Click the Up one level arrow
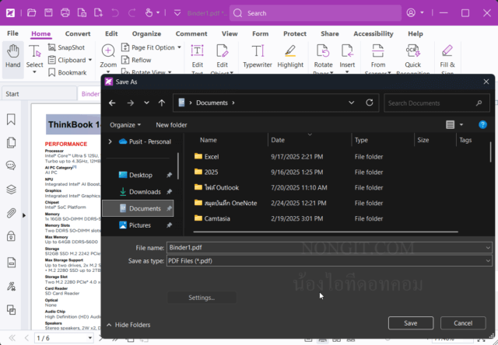498x345 pixels. click(x=162, y=103)
